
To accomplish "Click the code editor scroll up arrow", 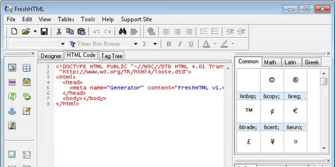I will coord(228,68).
